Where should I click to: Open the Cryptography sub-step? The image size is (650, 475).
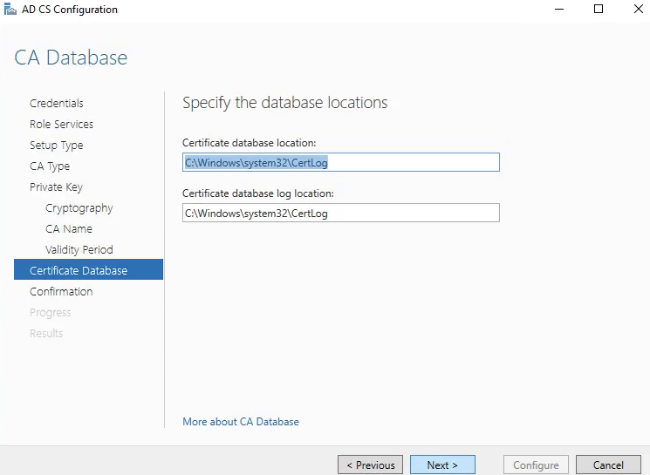[79, 208]
